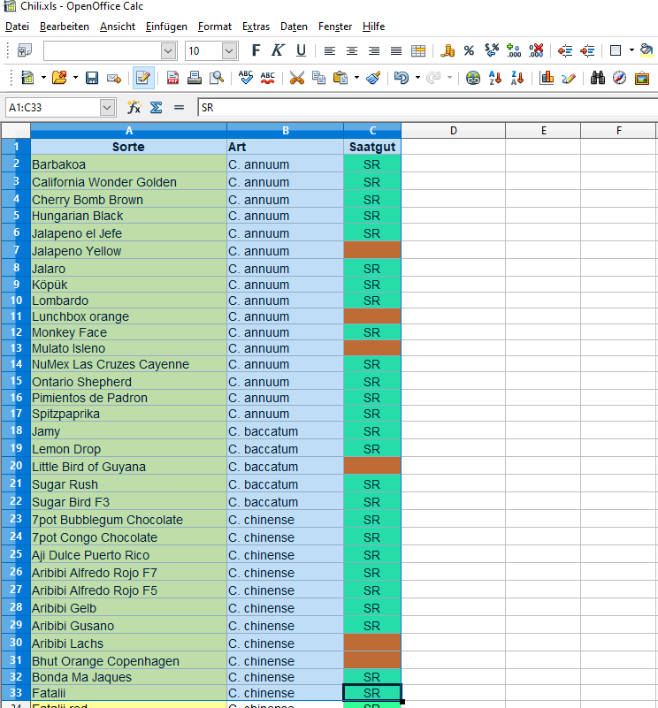658x708 pixels.
Task: Click the Sum sigma icon
Action: pos(157,108)
